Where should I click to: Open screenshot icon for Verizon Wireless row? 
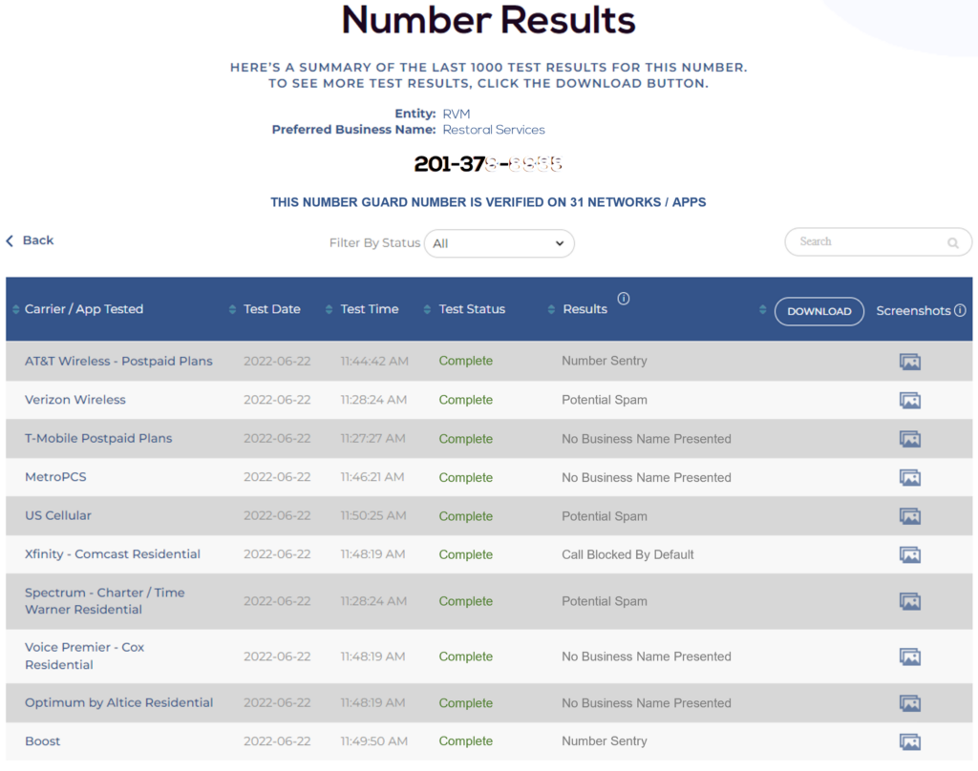point(909,400)
